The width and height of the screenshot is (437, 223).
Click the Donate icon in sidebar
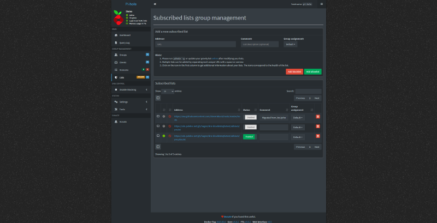click(116, 122)
